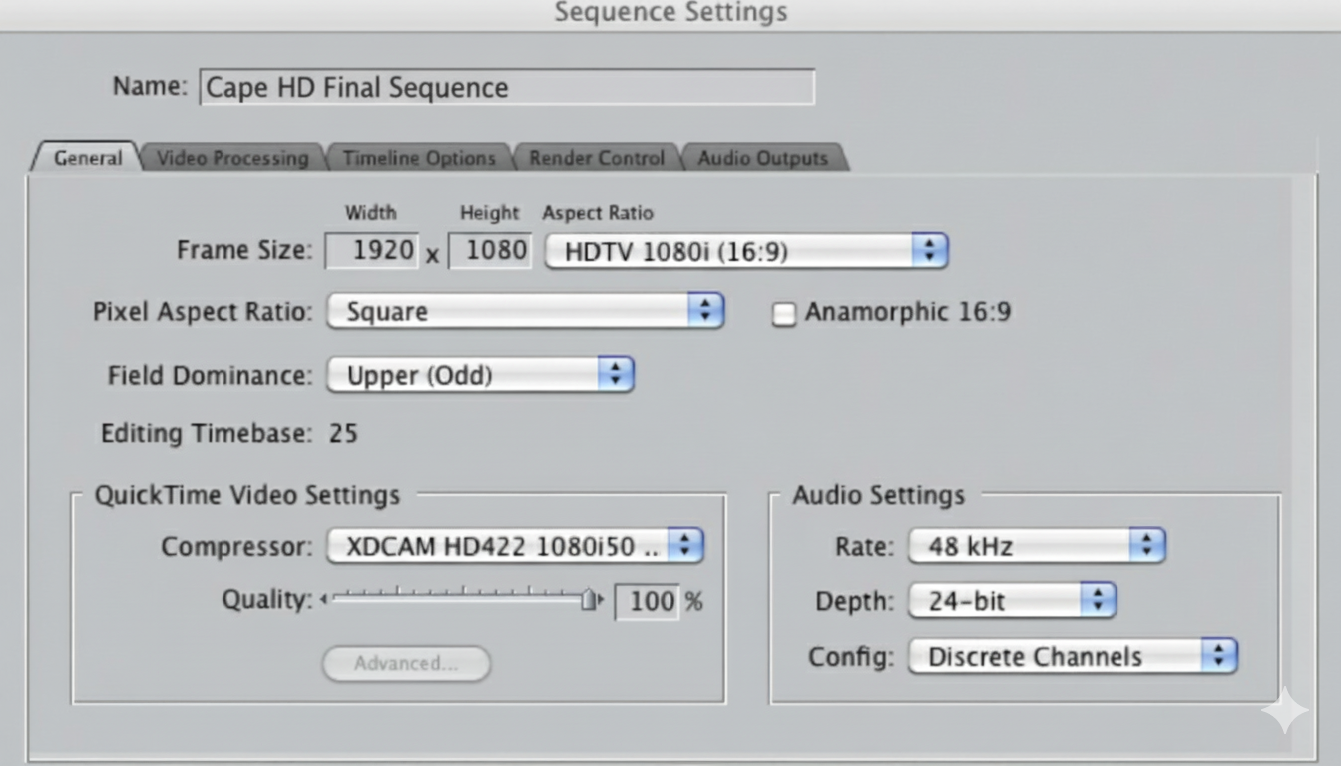
Task: Click inside the sequence Name field
Action: (x=509, y=88)
